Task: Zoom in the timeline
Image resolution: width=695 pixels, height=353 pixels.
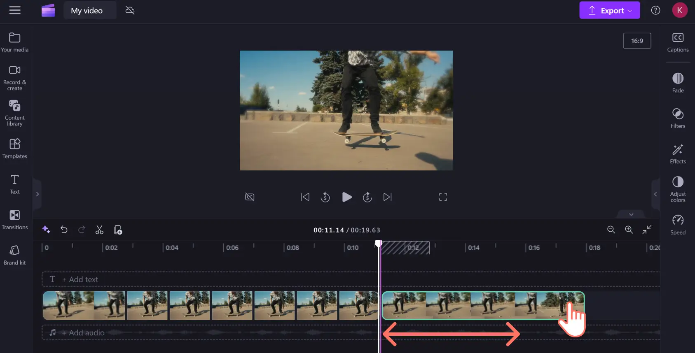Action: pos(629,230)
